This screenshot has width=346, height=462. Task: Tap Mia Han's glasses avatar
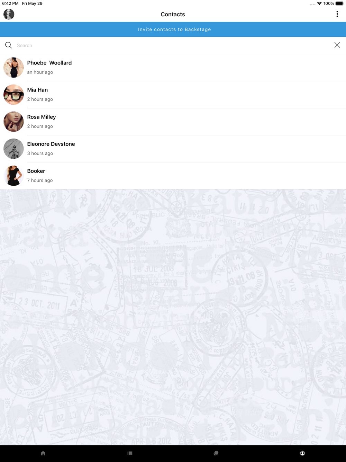[13, 95]
